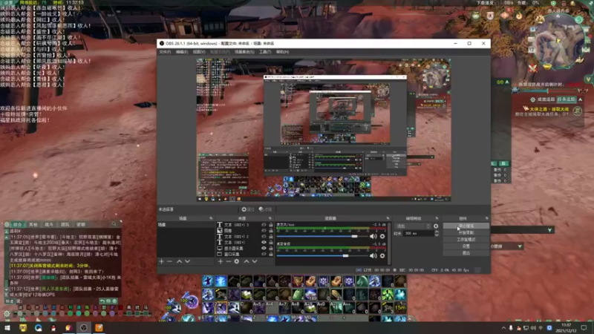
Task: Select the 任务追踪 tab in the game tracker
Action: pyautogui.click(x=567, y=99)
